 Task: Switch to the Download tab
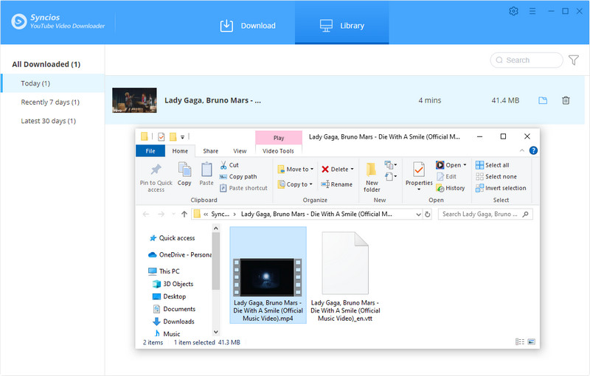coord(248,26)
